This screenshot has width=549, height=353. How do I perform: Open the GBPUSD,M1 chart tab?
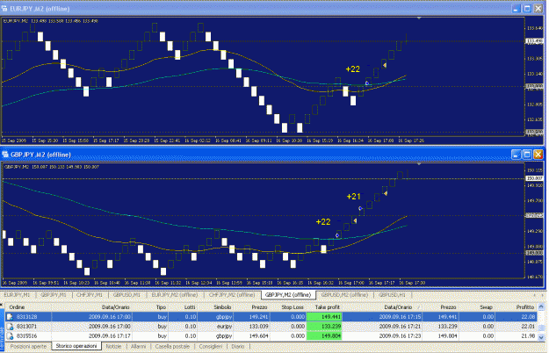[x=126, y=295]
